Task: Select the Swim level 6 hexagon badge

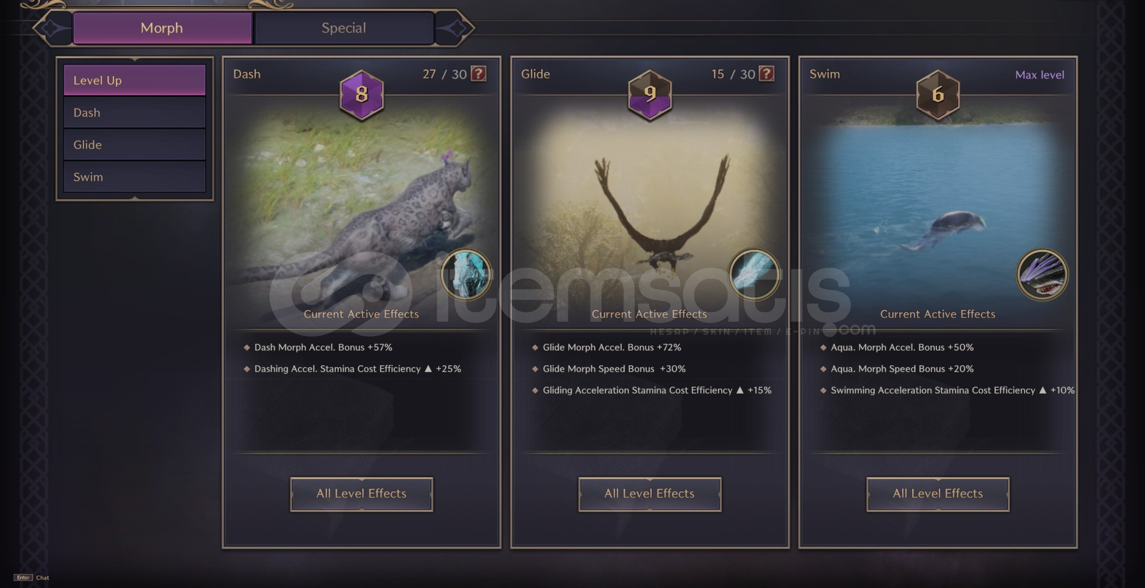Action: (938, 95)
